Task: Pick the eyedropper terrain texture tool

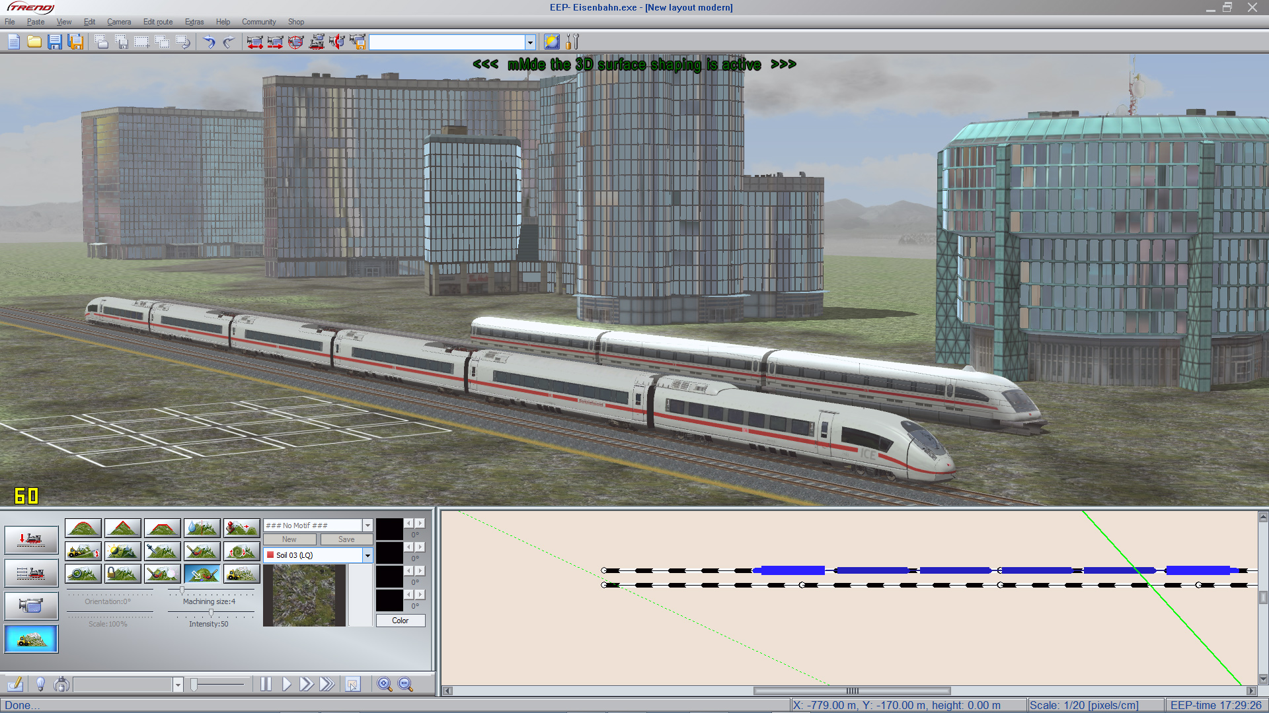Action: tap(163, 551)
